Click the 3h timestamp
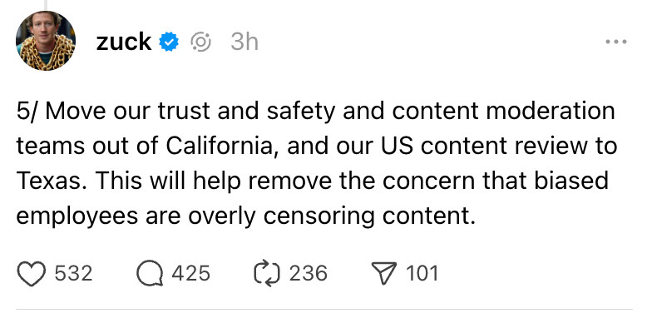This screenshot has width=647, height=318. point(244,42)
